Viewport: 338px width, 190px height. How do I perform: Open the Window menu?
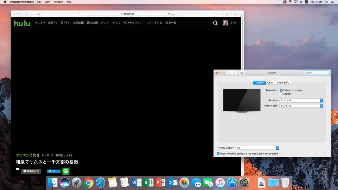[58, 2]
